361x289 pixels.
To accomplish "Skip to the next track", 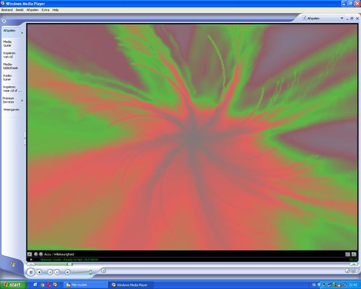I will click(57, 272).
